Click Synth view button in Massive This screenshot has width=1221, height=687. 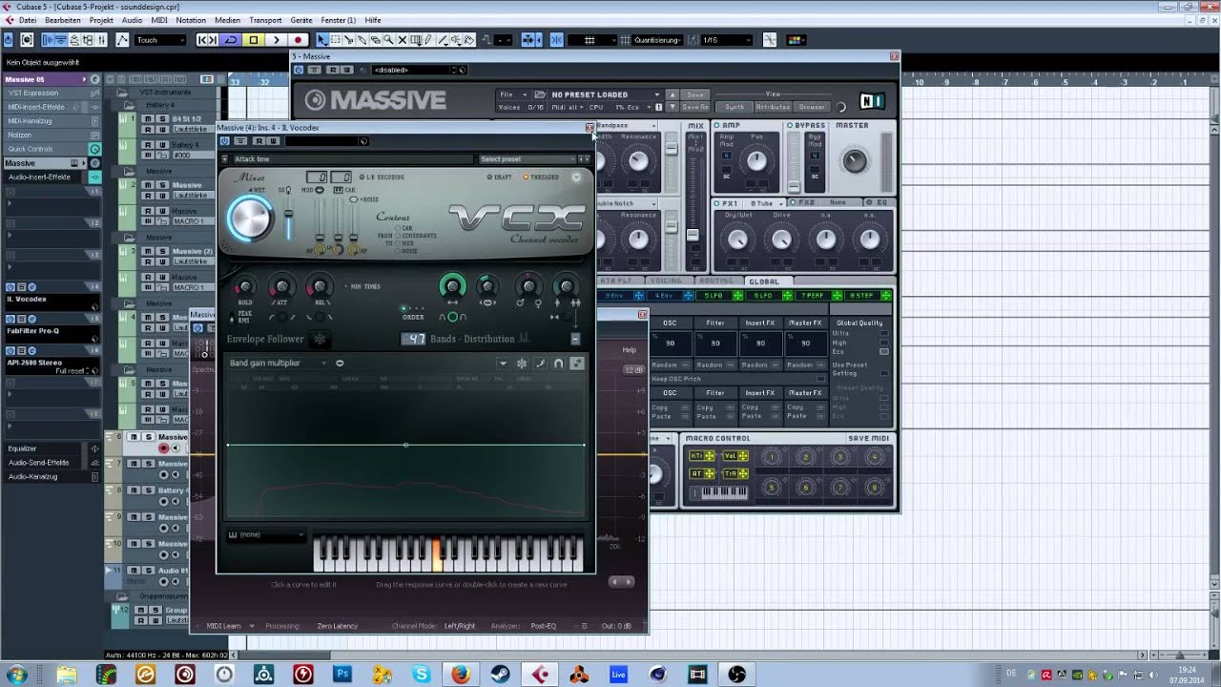(x=735, y=107)
